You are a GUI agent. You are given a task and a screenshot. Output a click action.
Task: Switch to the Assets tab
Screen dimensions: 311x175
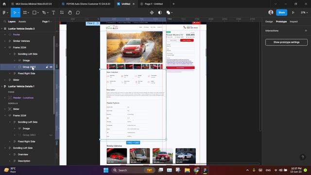(x=22, y=21)
